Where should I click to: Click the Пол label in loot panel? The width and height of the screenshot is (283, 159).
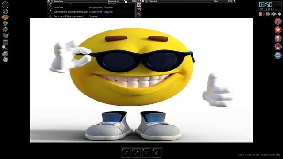coord(216,1)
